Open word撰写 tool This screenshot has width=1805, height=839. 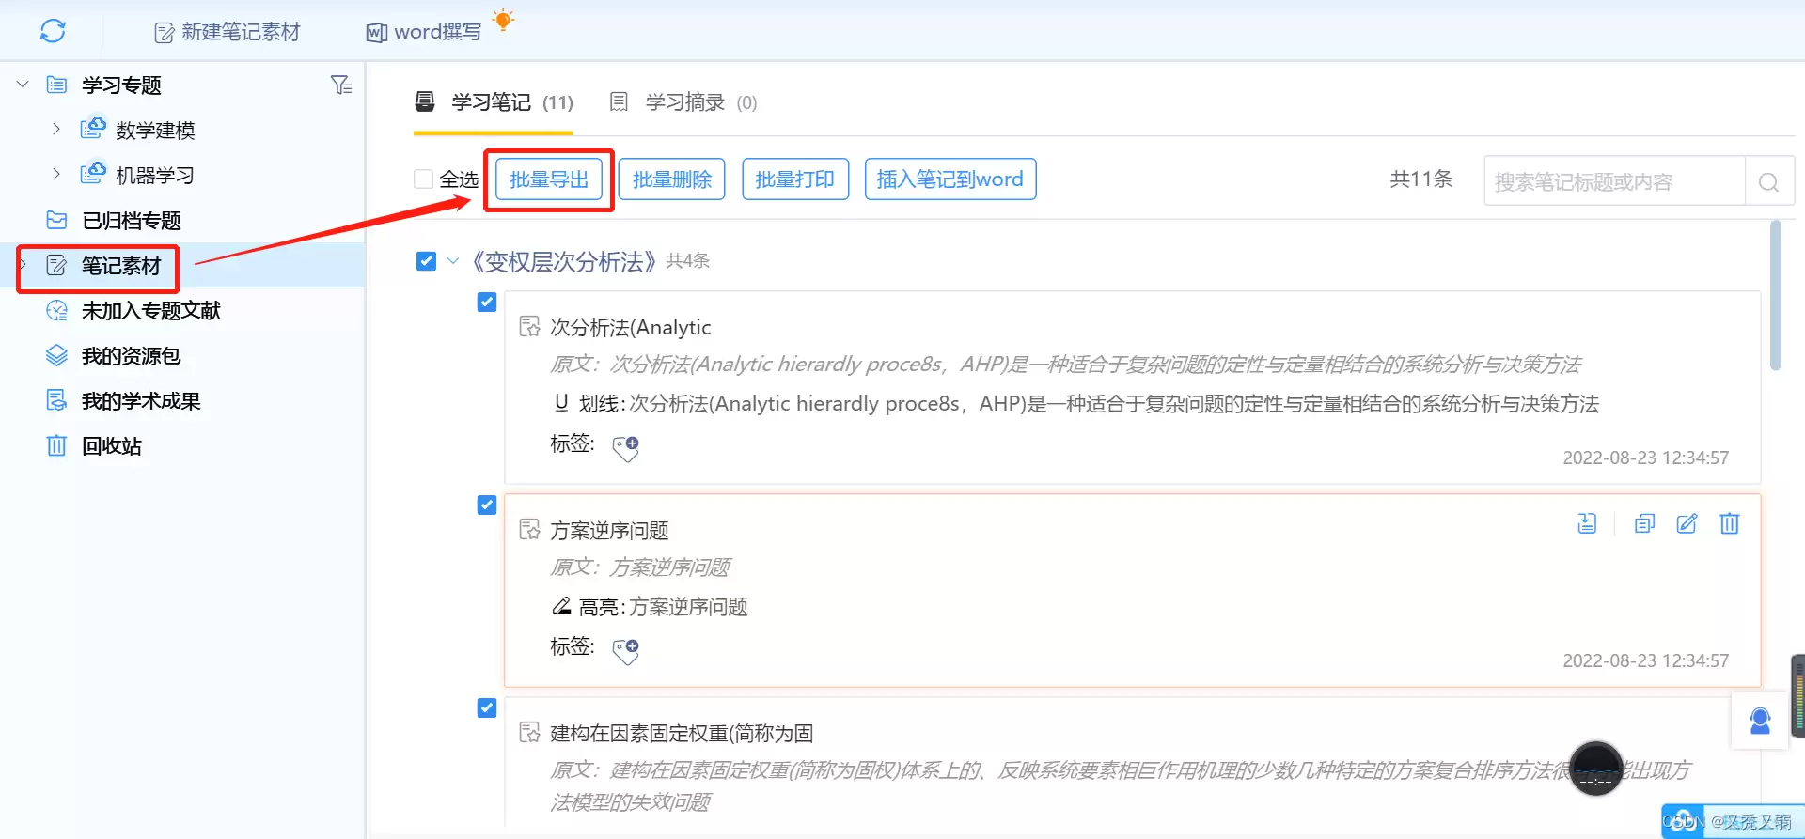tap(423, 32)
